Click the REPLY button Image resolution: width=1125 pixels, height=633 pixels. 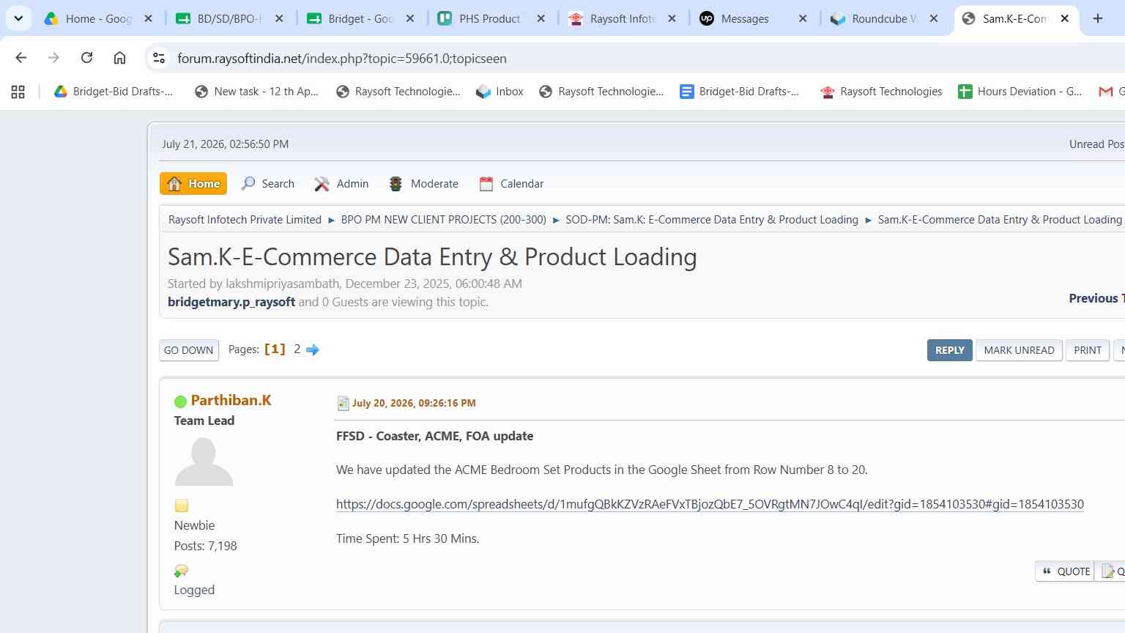pos(949,350)
